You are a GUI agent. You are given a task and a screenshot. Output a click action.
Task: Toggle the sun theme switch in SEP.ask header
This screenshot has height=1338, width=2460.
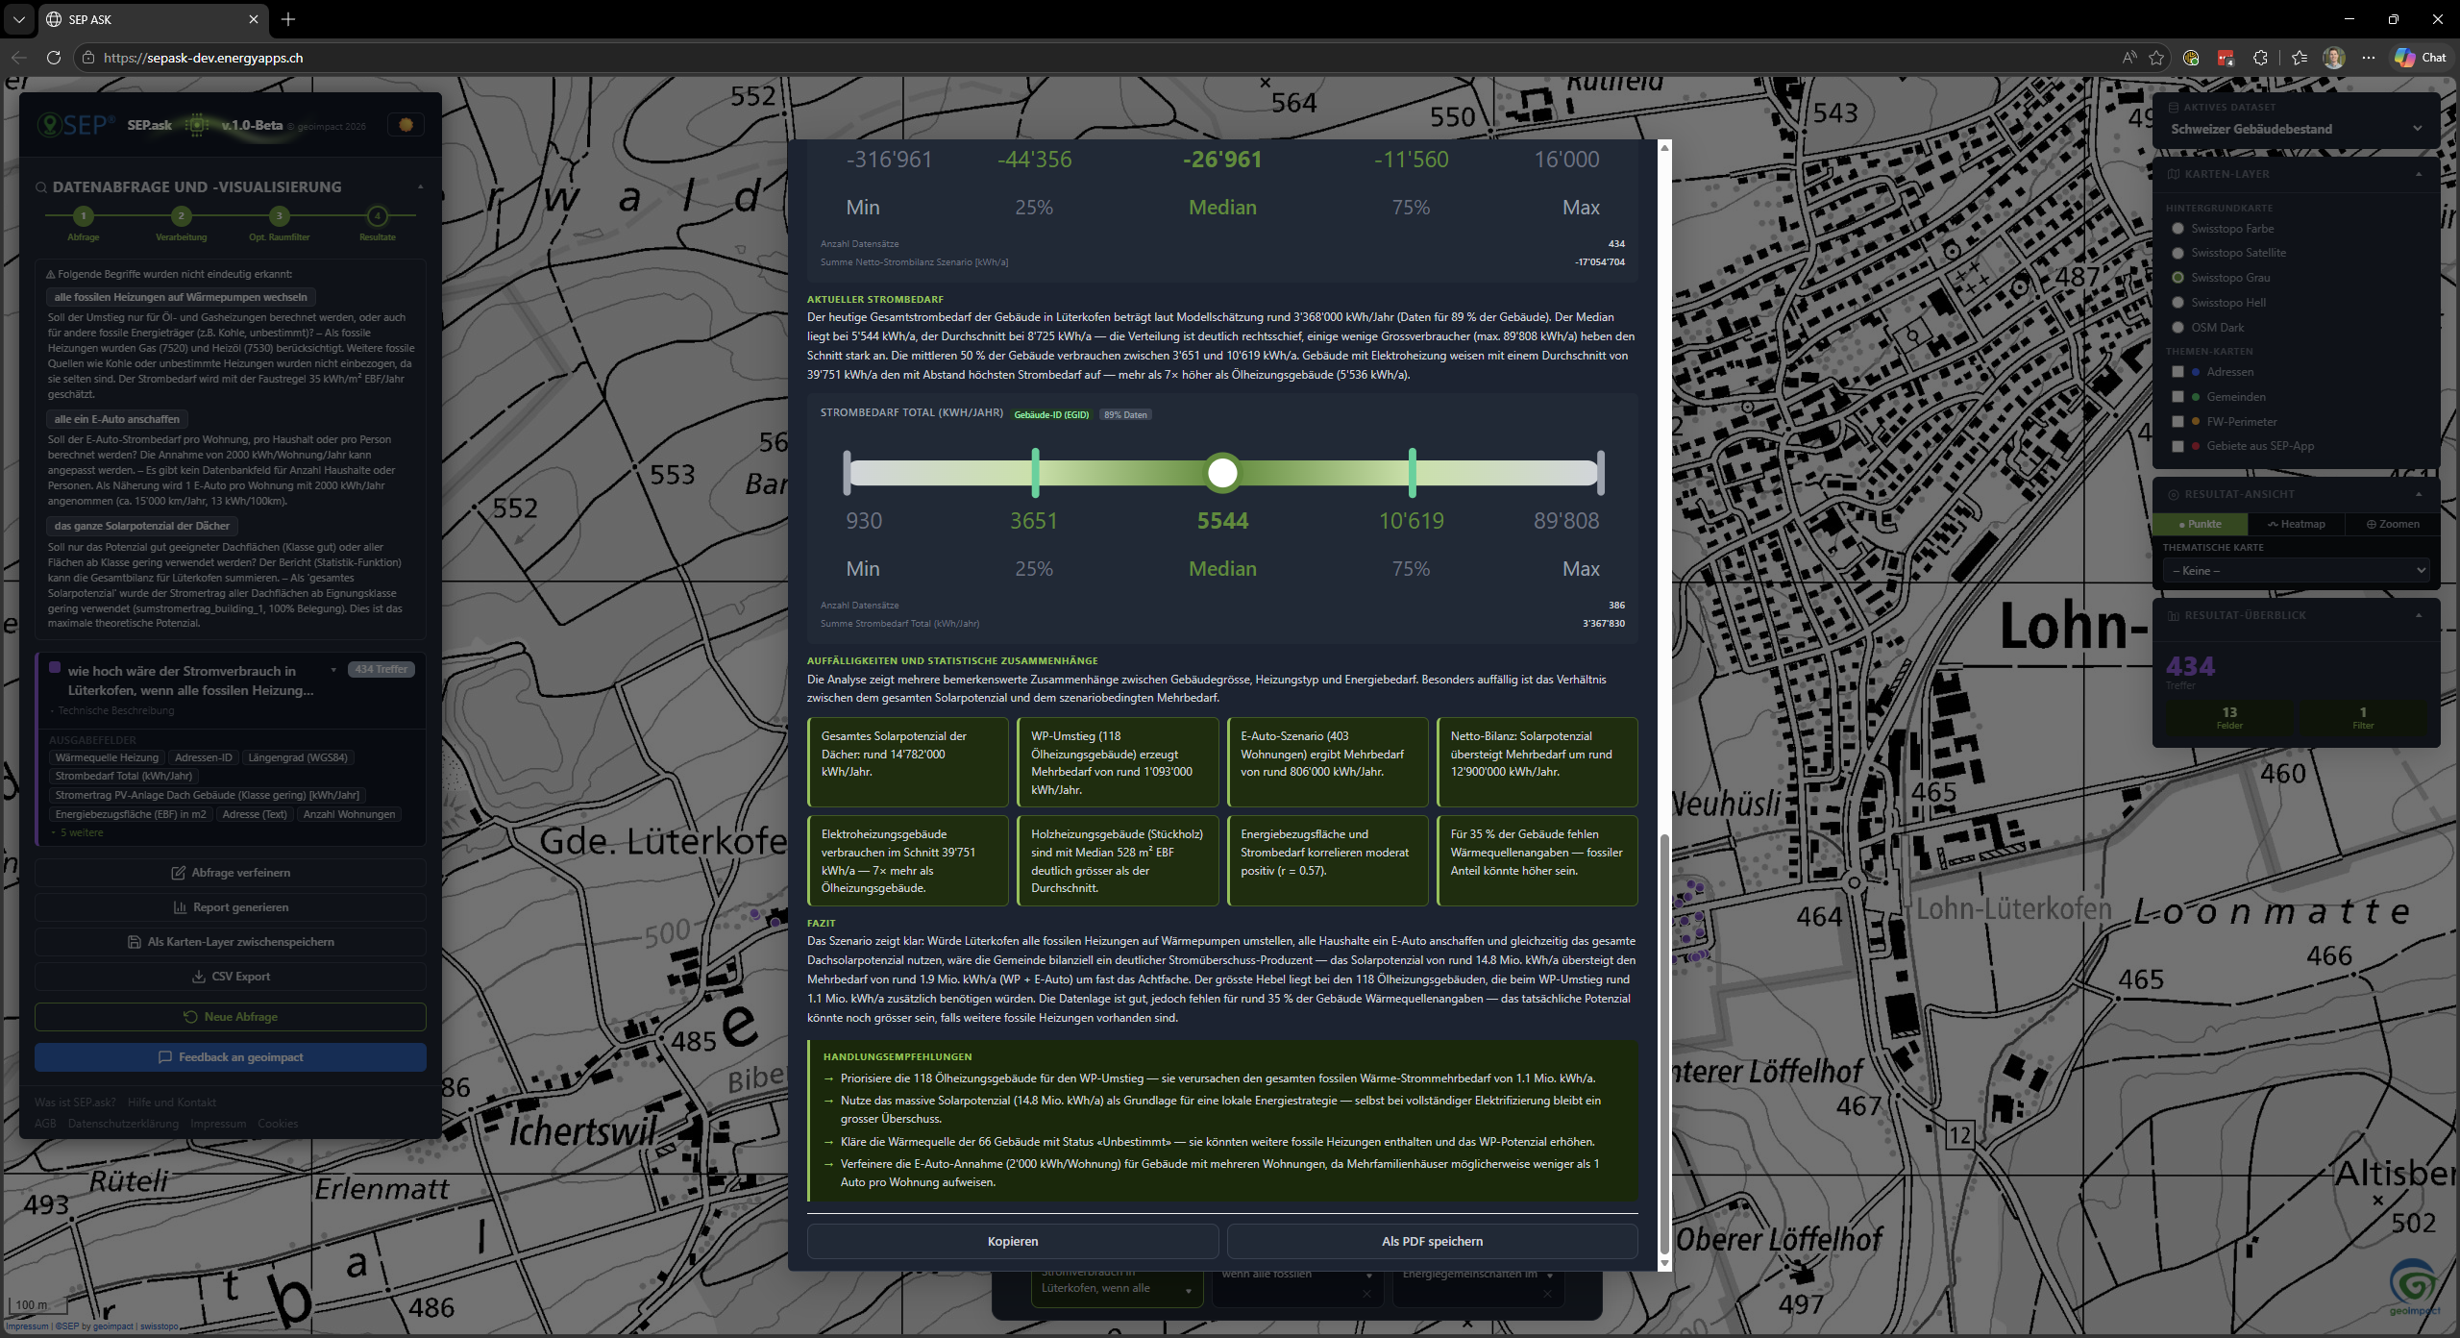(x=406, y=125)
